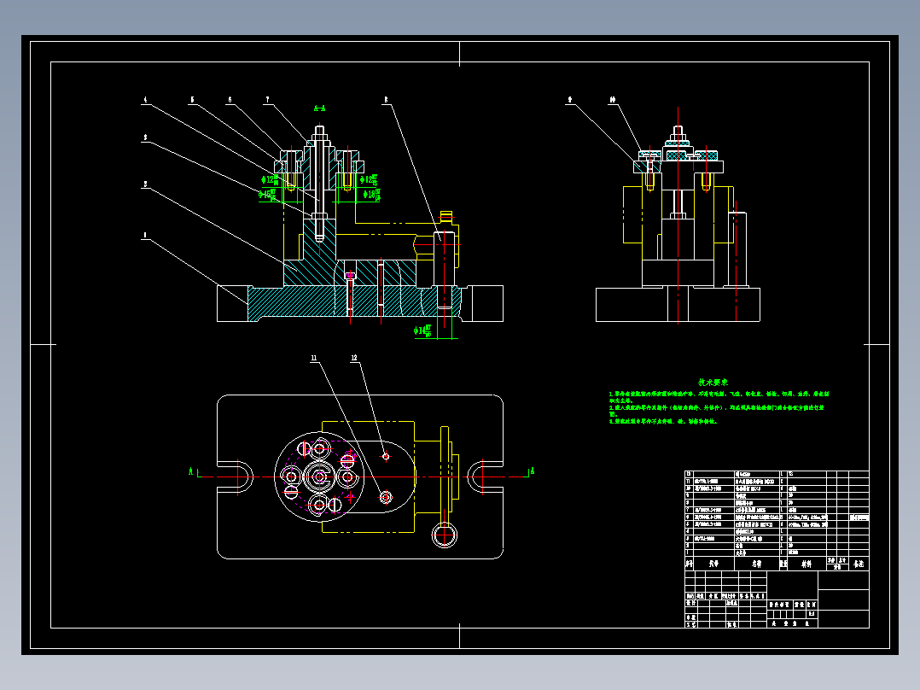The height and width of the screenshot is (690, 920).
Task: Click part callout number 5
Action: (192, 100)
